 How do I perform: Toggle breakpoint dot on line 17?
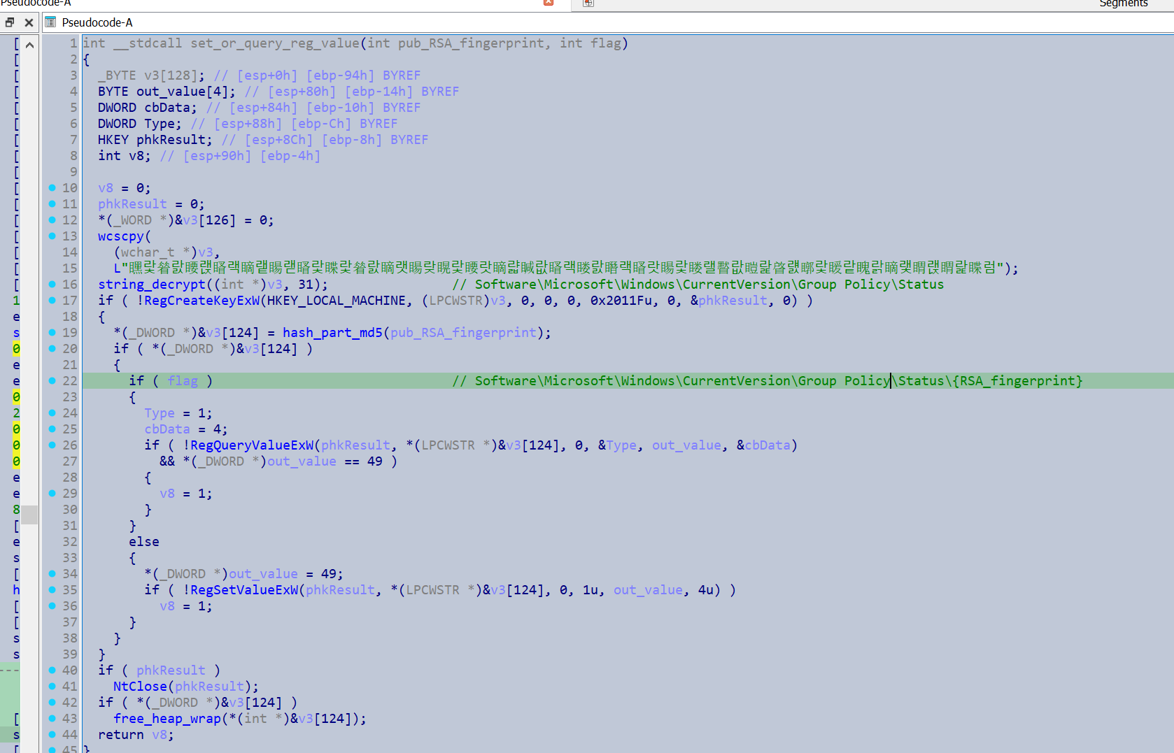[52, 301]
